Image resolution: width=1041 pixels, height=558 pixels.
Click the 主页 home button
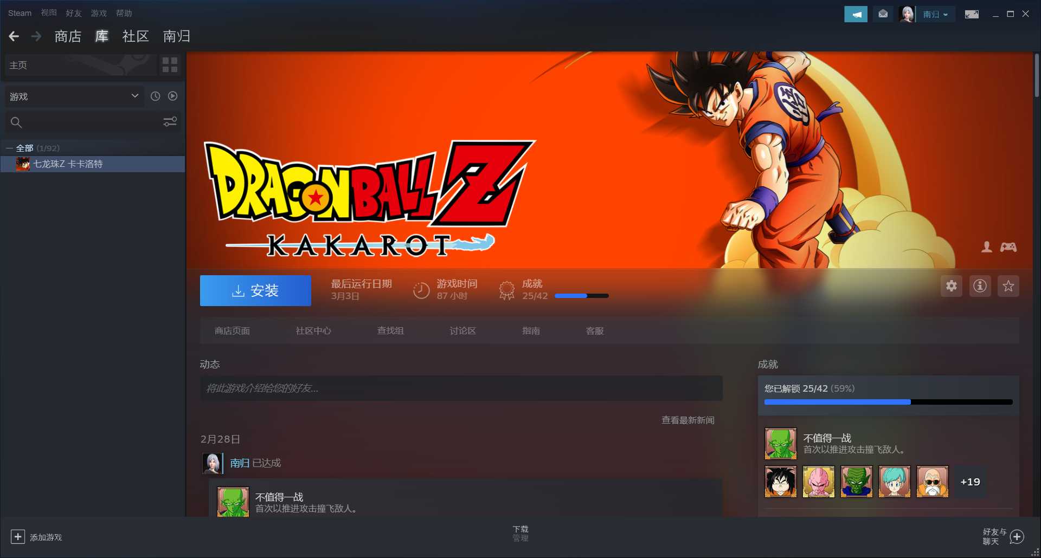click(x=81, y=65)
